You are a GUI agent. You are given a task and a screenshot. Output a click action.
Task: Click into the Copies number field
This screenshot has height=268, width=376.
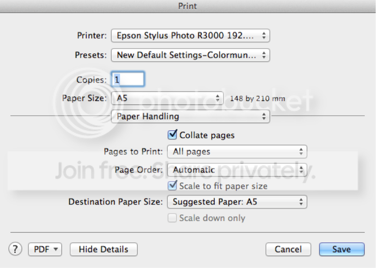[x=128, y=79]
